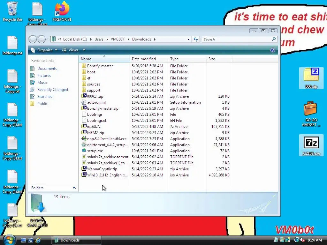327x245 pixels.
Task: Open the Windows Start orb
Action: pyautogui.click(x=9, y=240)
